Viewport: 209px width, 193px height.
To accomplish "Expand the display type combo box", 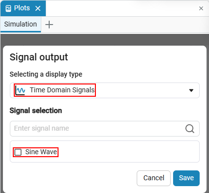I will coord(105,90).
